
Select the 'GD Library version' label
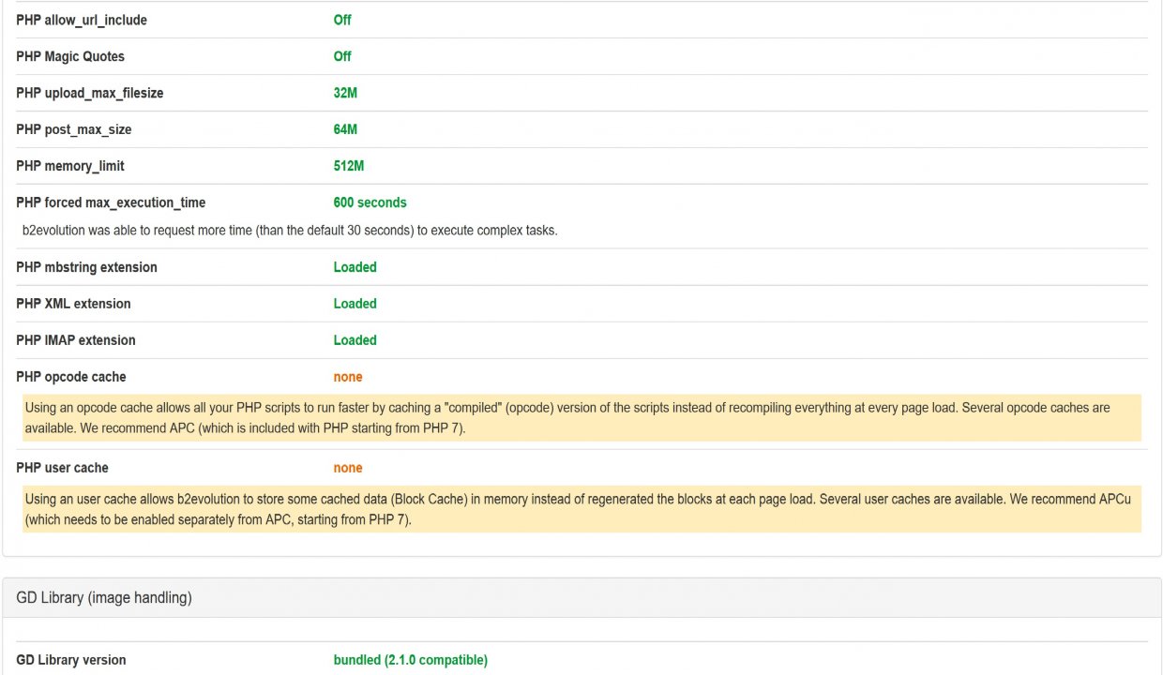71,660
